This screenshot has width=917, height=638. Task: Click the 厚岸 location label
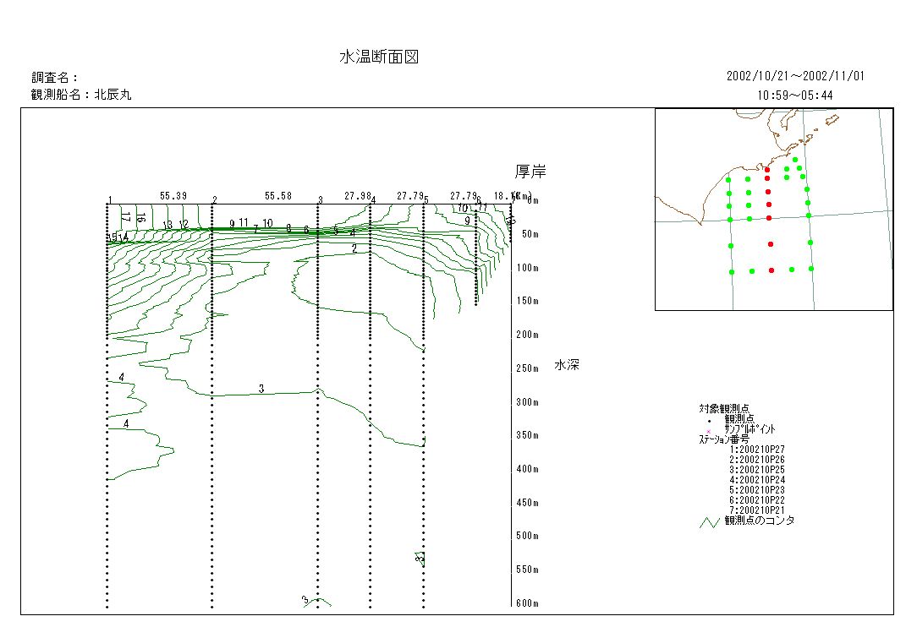(x=530, y=172)
